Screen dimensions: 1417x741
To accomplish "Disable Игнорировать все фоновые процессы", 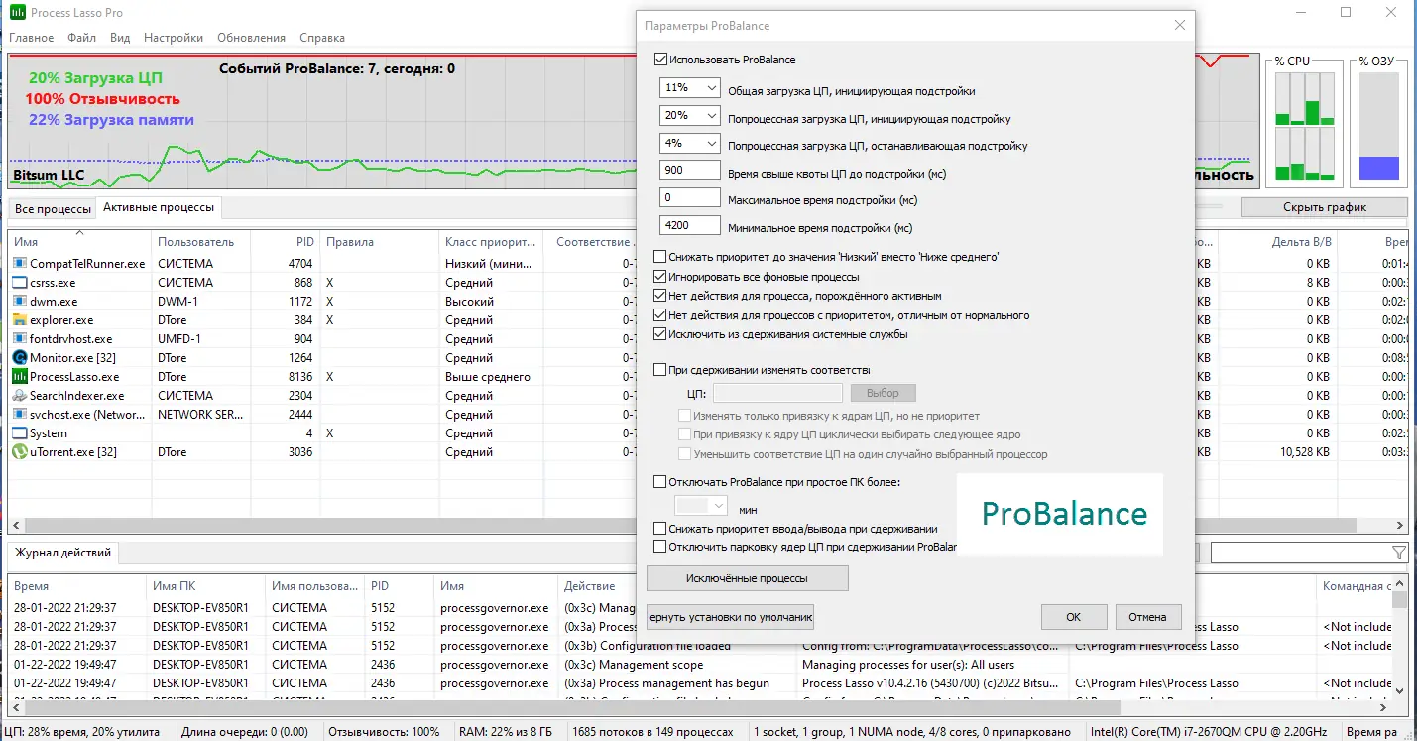I will tap(660, 277).
